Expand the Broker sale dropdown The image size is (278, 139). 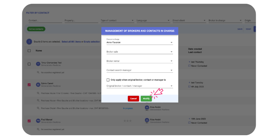139,52
